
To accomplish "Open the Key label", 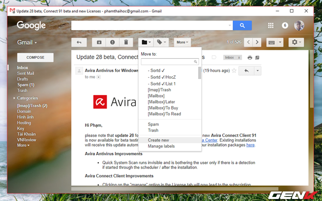I will [x=21, y=129].
